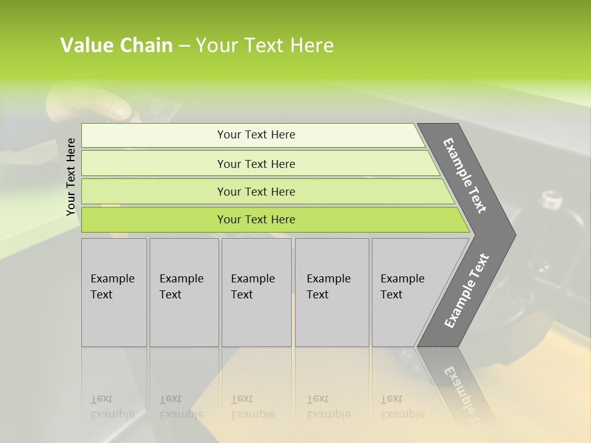
Task: Select the reflected text below third gray box
Action: click(x=253, y=407)
